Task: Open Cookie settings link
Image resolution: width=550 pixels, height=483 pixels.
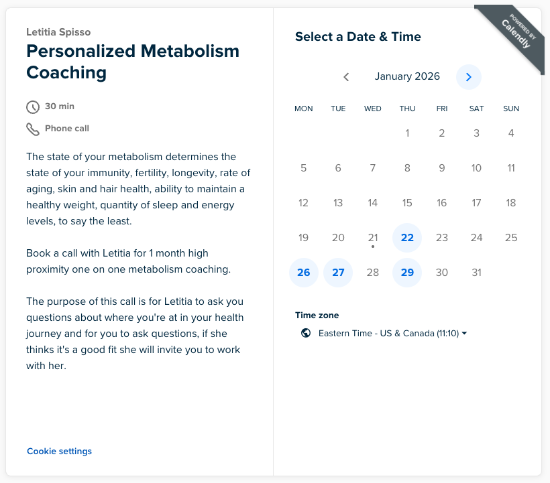Action: (x=59, y=452)
